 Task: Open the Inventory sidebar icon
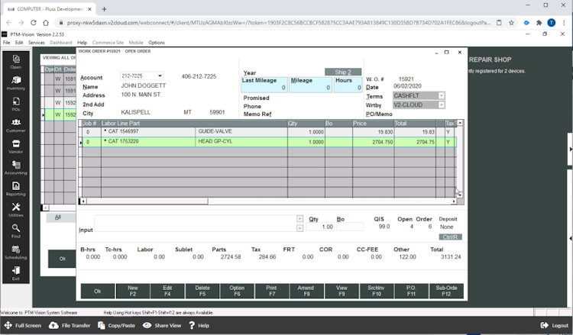(x=16, y=83)
